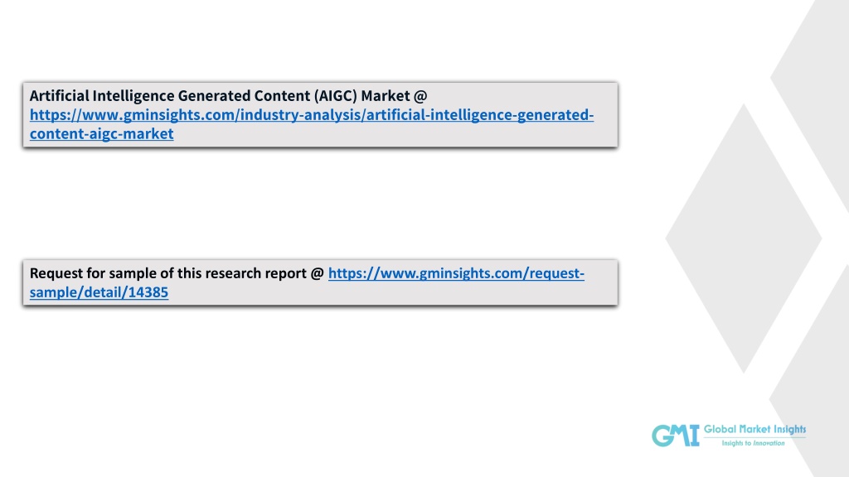
Task: Click the large gray diamond shape
Action: pyautogui.click(x=742, y=238)
